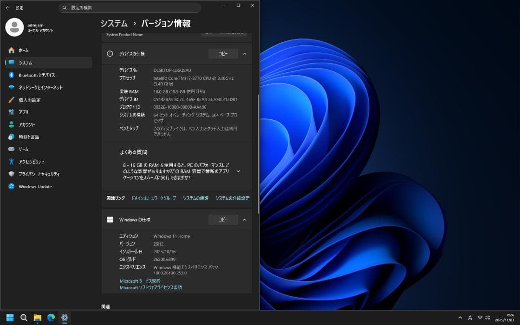Image resolution: width=520 pixels, height=325 pixels.
Task: Expand the RAM performance FAQ question
Action: [238, 171]
